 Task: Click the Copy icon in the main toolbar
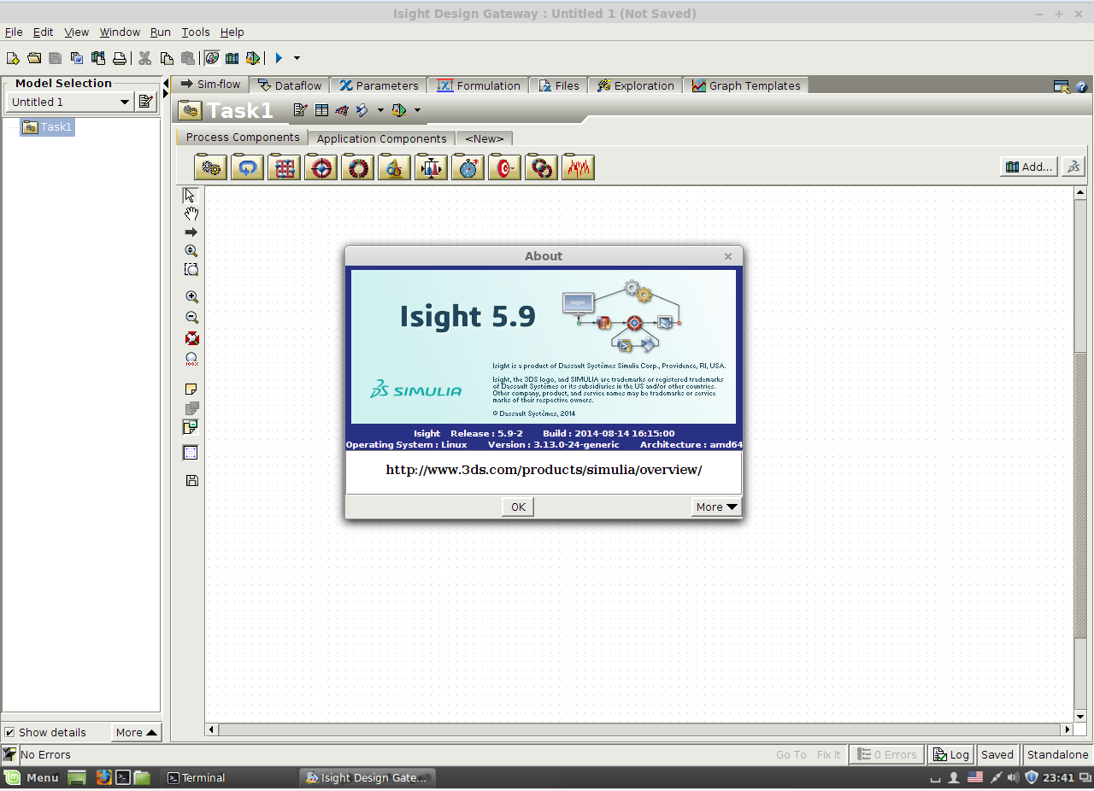click(167, 58)
